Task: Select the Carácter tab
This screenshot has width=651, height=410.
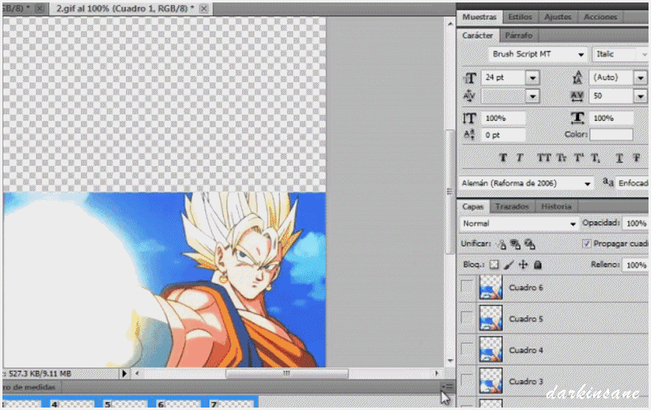Action: click(478, 36)
